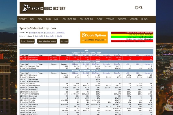
Task: Open the SOCCER nav menu
Action: (122, 19)
